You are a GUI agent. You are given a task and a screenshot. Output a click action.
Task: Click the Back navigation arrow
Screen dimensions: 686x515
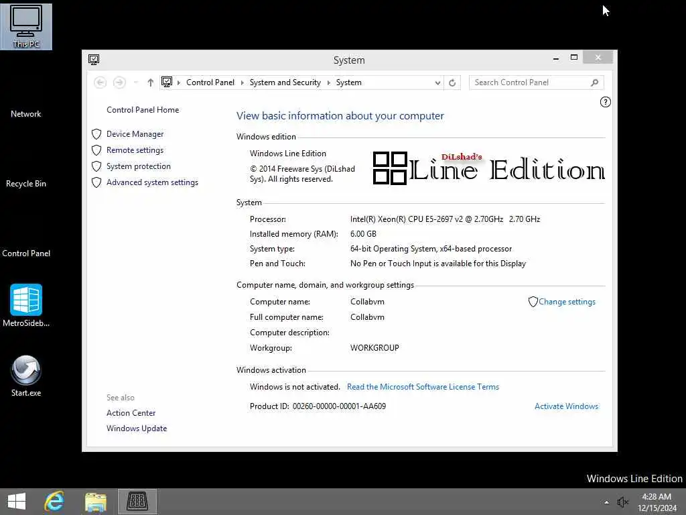pyautogui.click(x=100, y=82)
